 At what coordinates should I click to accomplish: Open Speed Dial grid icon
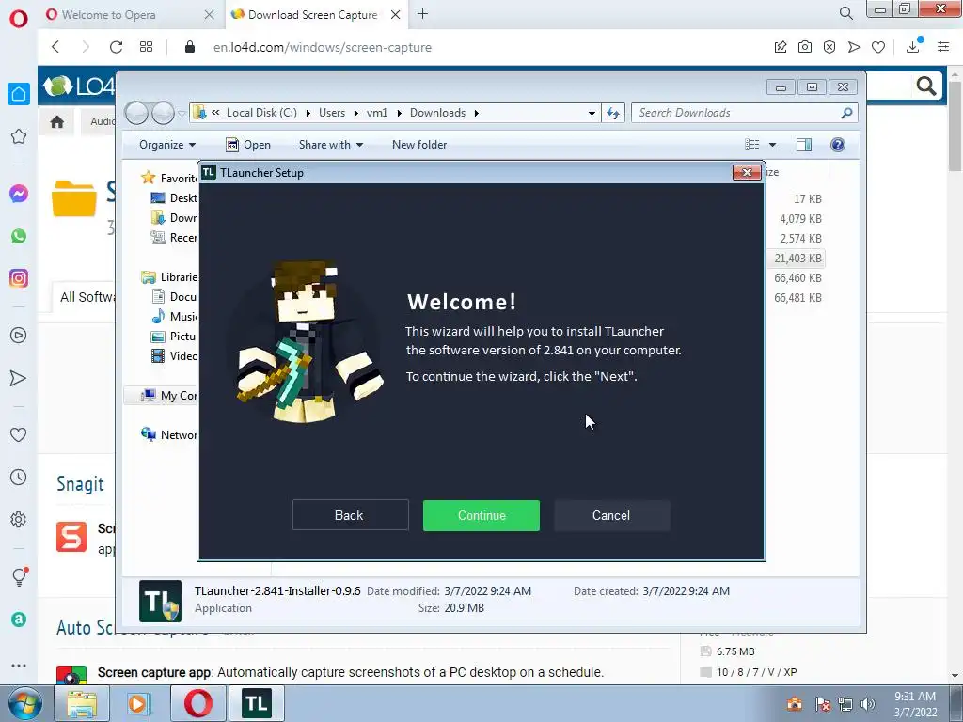[146, 47]
